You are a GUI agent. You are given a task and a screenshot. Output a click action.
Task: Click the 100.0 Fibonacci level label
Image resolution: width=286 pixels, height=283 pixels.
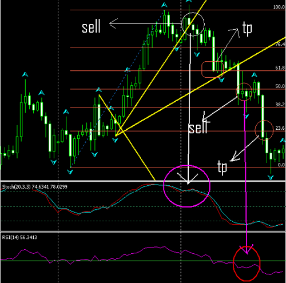[x=279, y=7]
